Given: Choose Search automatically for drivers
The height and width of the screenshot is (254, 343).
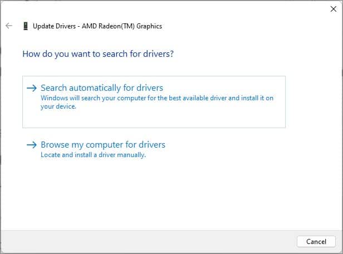Looking at the screenshot, I should tap(154, 102).
